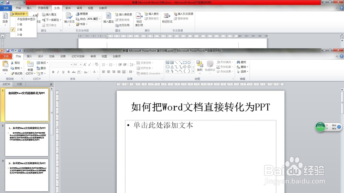Click the Center alignment icon in PowerPoint

109,72
